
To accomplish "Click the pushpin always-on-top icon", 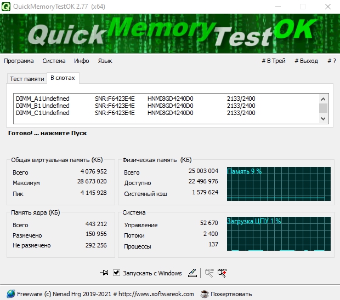I will (x=104, y=273).
